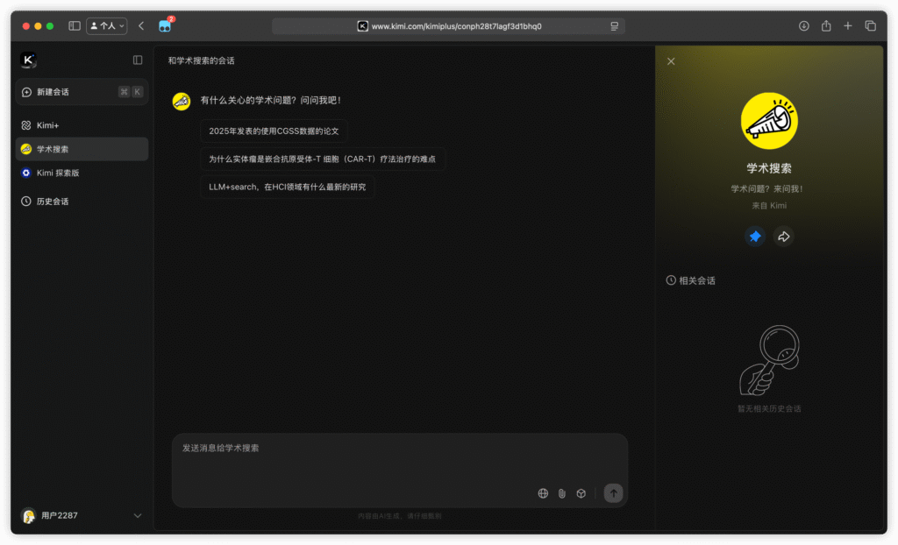
Task: Click the 来自 Kimi label
Action: pyautogui.click(x=769, y=206)
